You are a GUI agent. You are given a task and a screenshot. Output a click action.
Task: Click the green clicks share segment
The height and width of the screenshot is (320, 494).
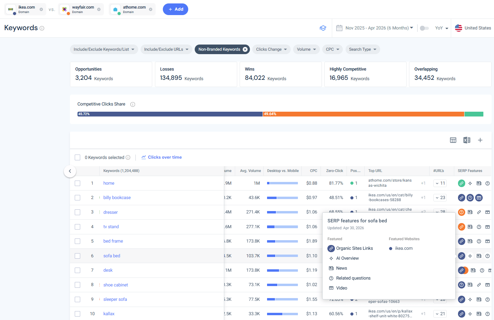click(x=474, y=114)
